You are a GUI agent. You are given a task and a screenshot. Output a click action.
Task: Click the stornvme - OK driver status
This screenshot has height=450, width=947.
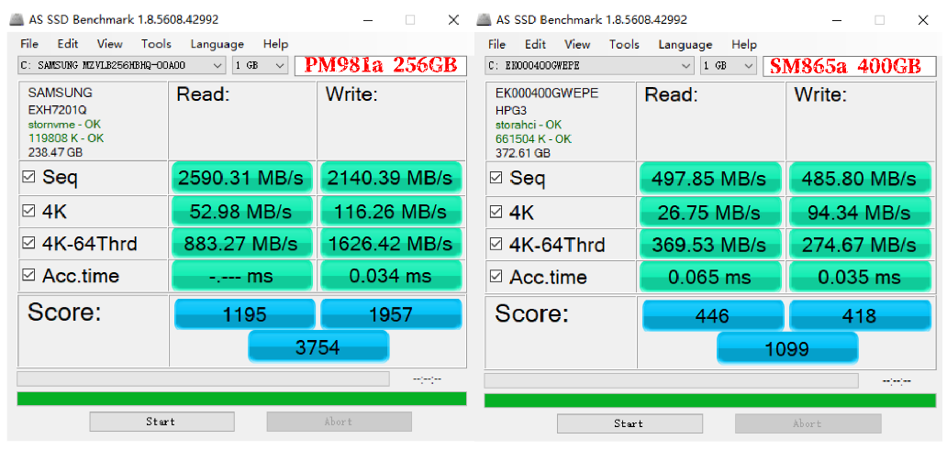pos(64,125)
